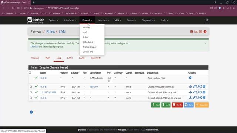
Task: Dismiss the success alert with the X
Action: pyautogui.click(x=205, y=44)
